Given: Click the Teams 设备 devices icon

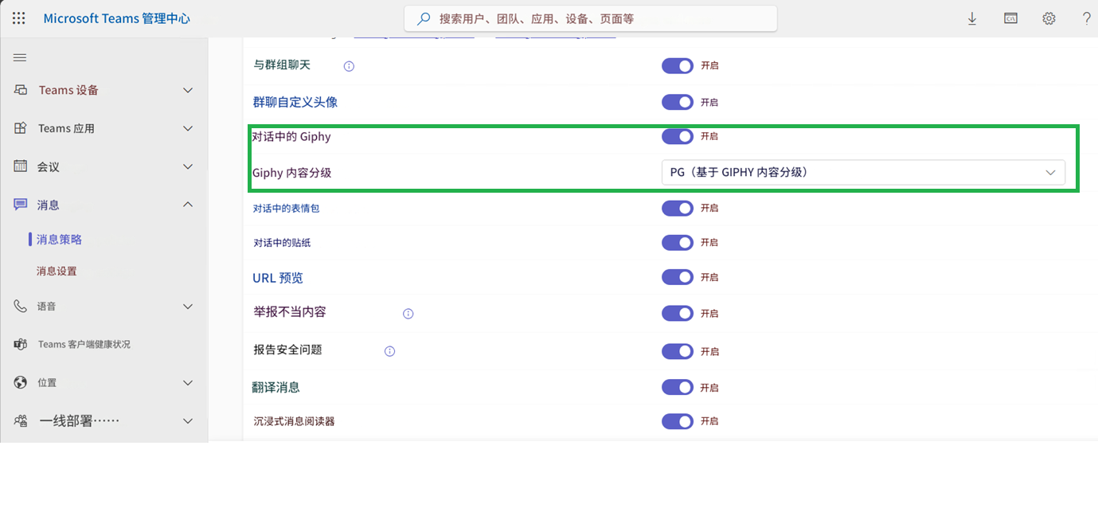Looking at the screenshot, I should [x=21, y=90].
